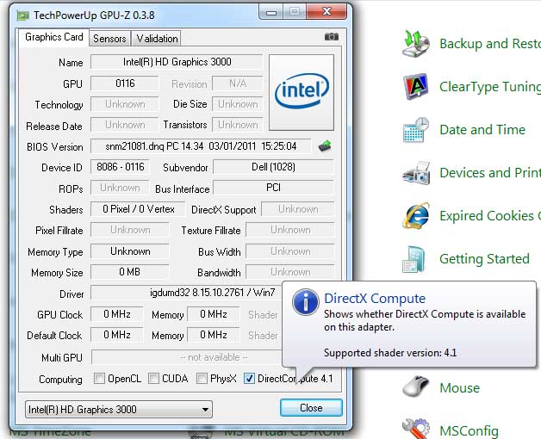Enable the OpenCL checkbox
This screenshot has height=439, width=541.
pos(99,378)
